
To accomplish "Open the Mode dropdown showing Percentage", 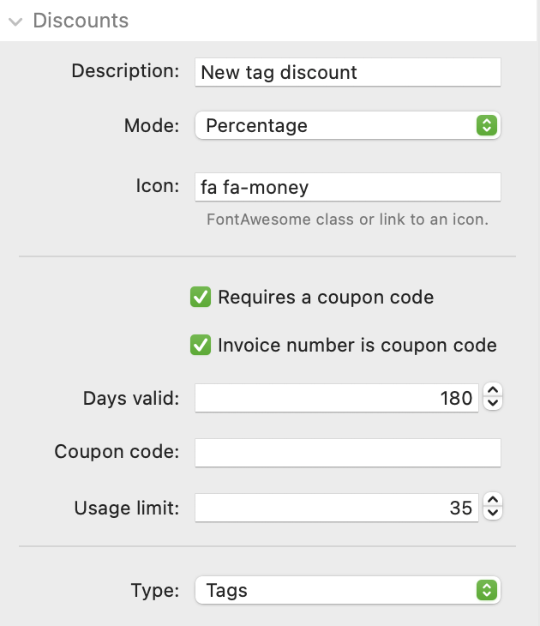I will (x=336, y=126).
